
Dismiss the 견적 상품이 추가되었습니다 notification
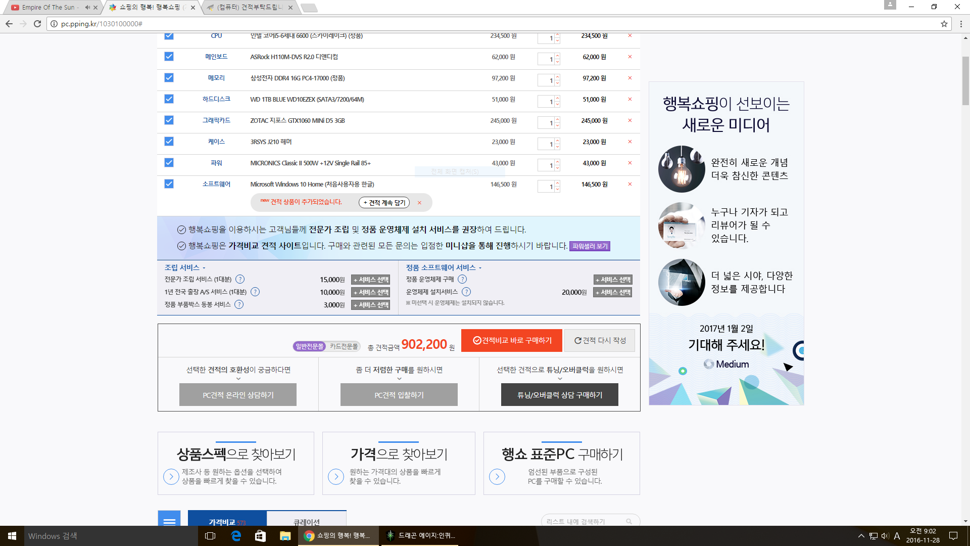click(x=419, y=203)
